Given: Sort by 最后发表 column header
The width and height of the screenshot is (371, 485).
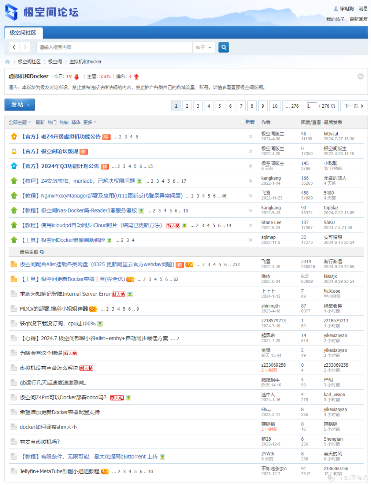Looking at the screenshot, I should tap(333, 122).
